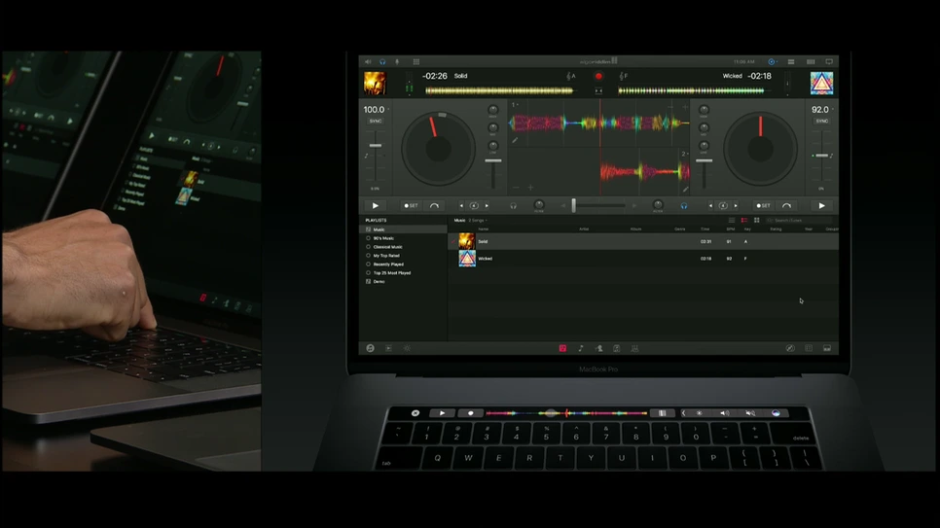940x528 pixels.
Task: Switch library to grid view icon
Action: [x=756, y=221]
